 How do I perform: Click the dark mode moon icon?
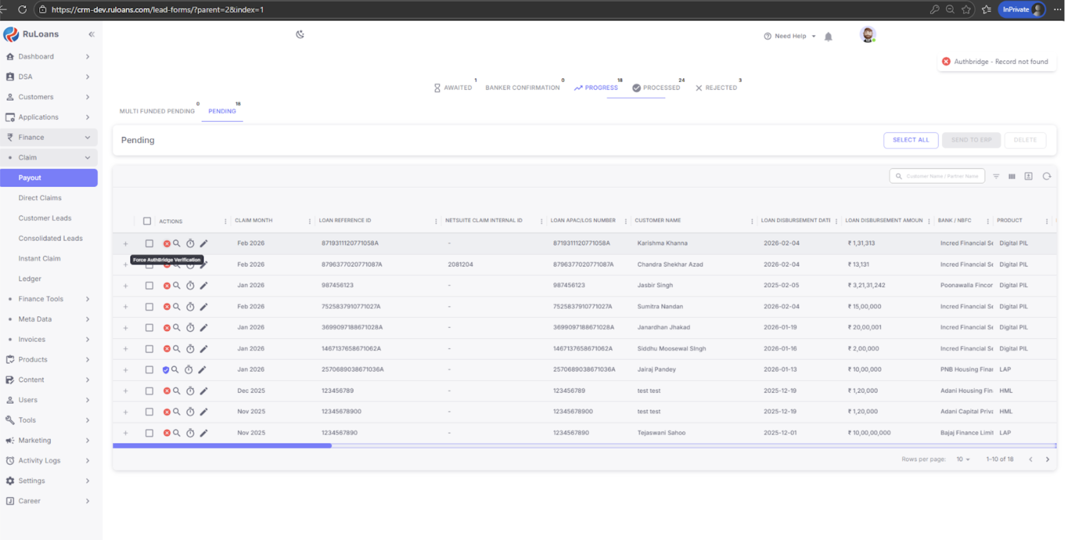tap(300, 34)
